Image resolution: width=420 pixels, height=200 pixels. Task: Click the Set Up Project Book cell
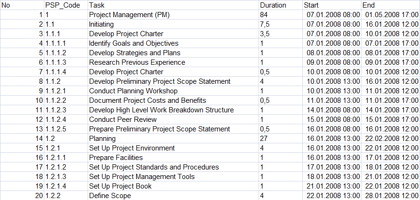pyautogui.click(x=173, y=186)
